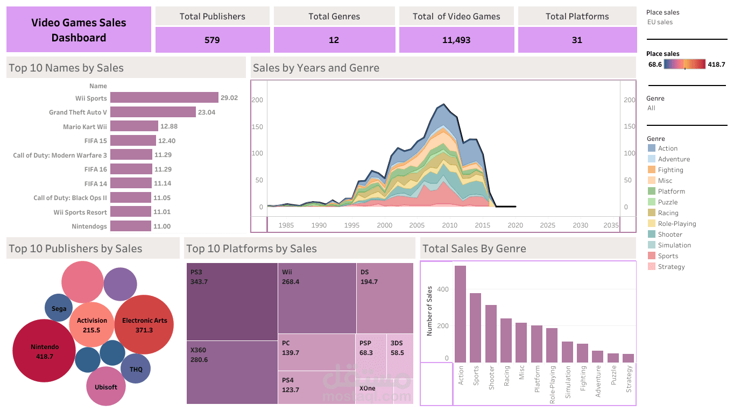This screenshot has width=734, height=412.
Task: Select the Role-Playing genre legend swatch
Action: 651,224
